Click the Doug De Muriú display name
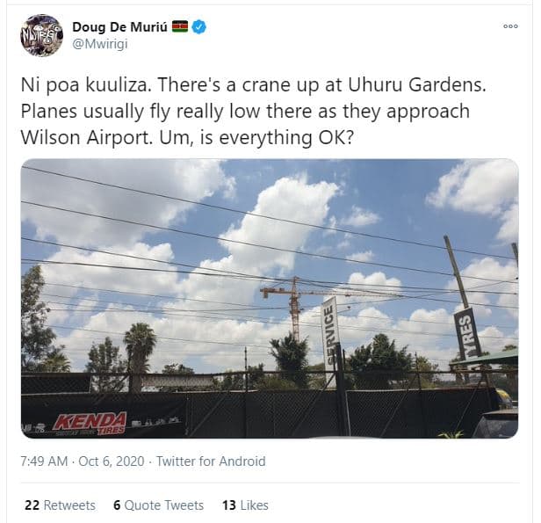This screenshot has width=541, height=523. (119, 27)
